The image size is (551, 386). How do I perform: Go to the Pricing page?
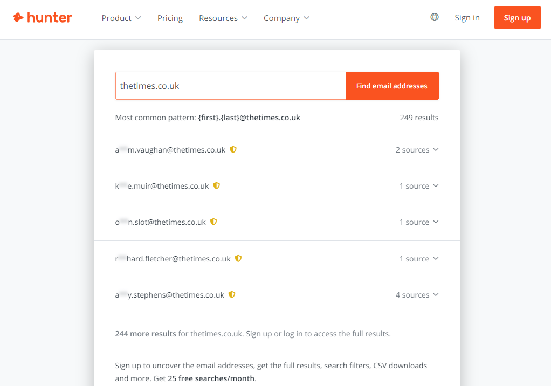170,18
